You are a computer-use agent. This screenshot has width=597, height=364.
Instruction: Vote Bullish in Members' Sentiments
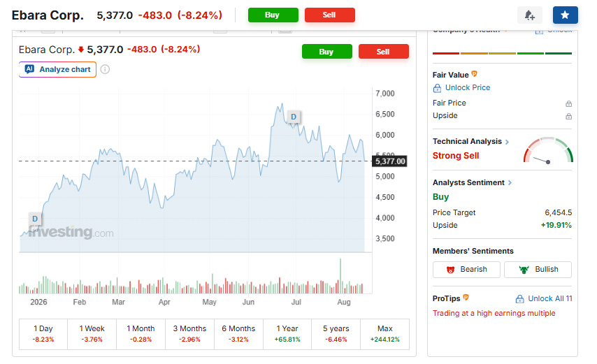538,269
